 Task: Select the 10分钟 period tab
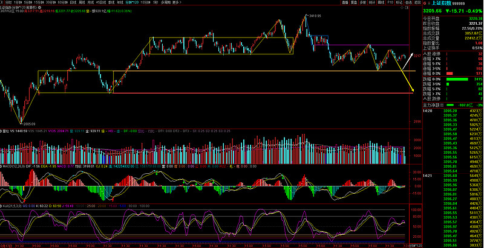[x=145, y=2]
